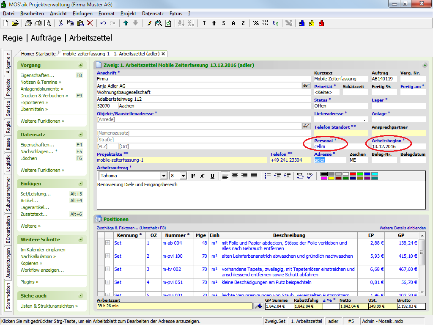
Task: Open the Tahoma font dropdown
Action: (x=164, y=176)
